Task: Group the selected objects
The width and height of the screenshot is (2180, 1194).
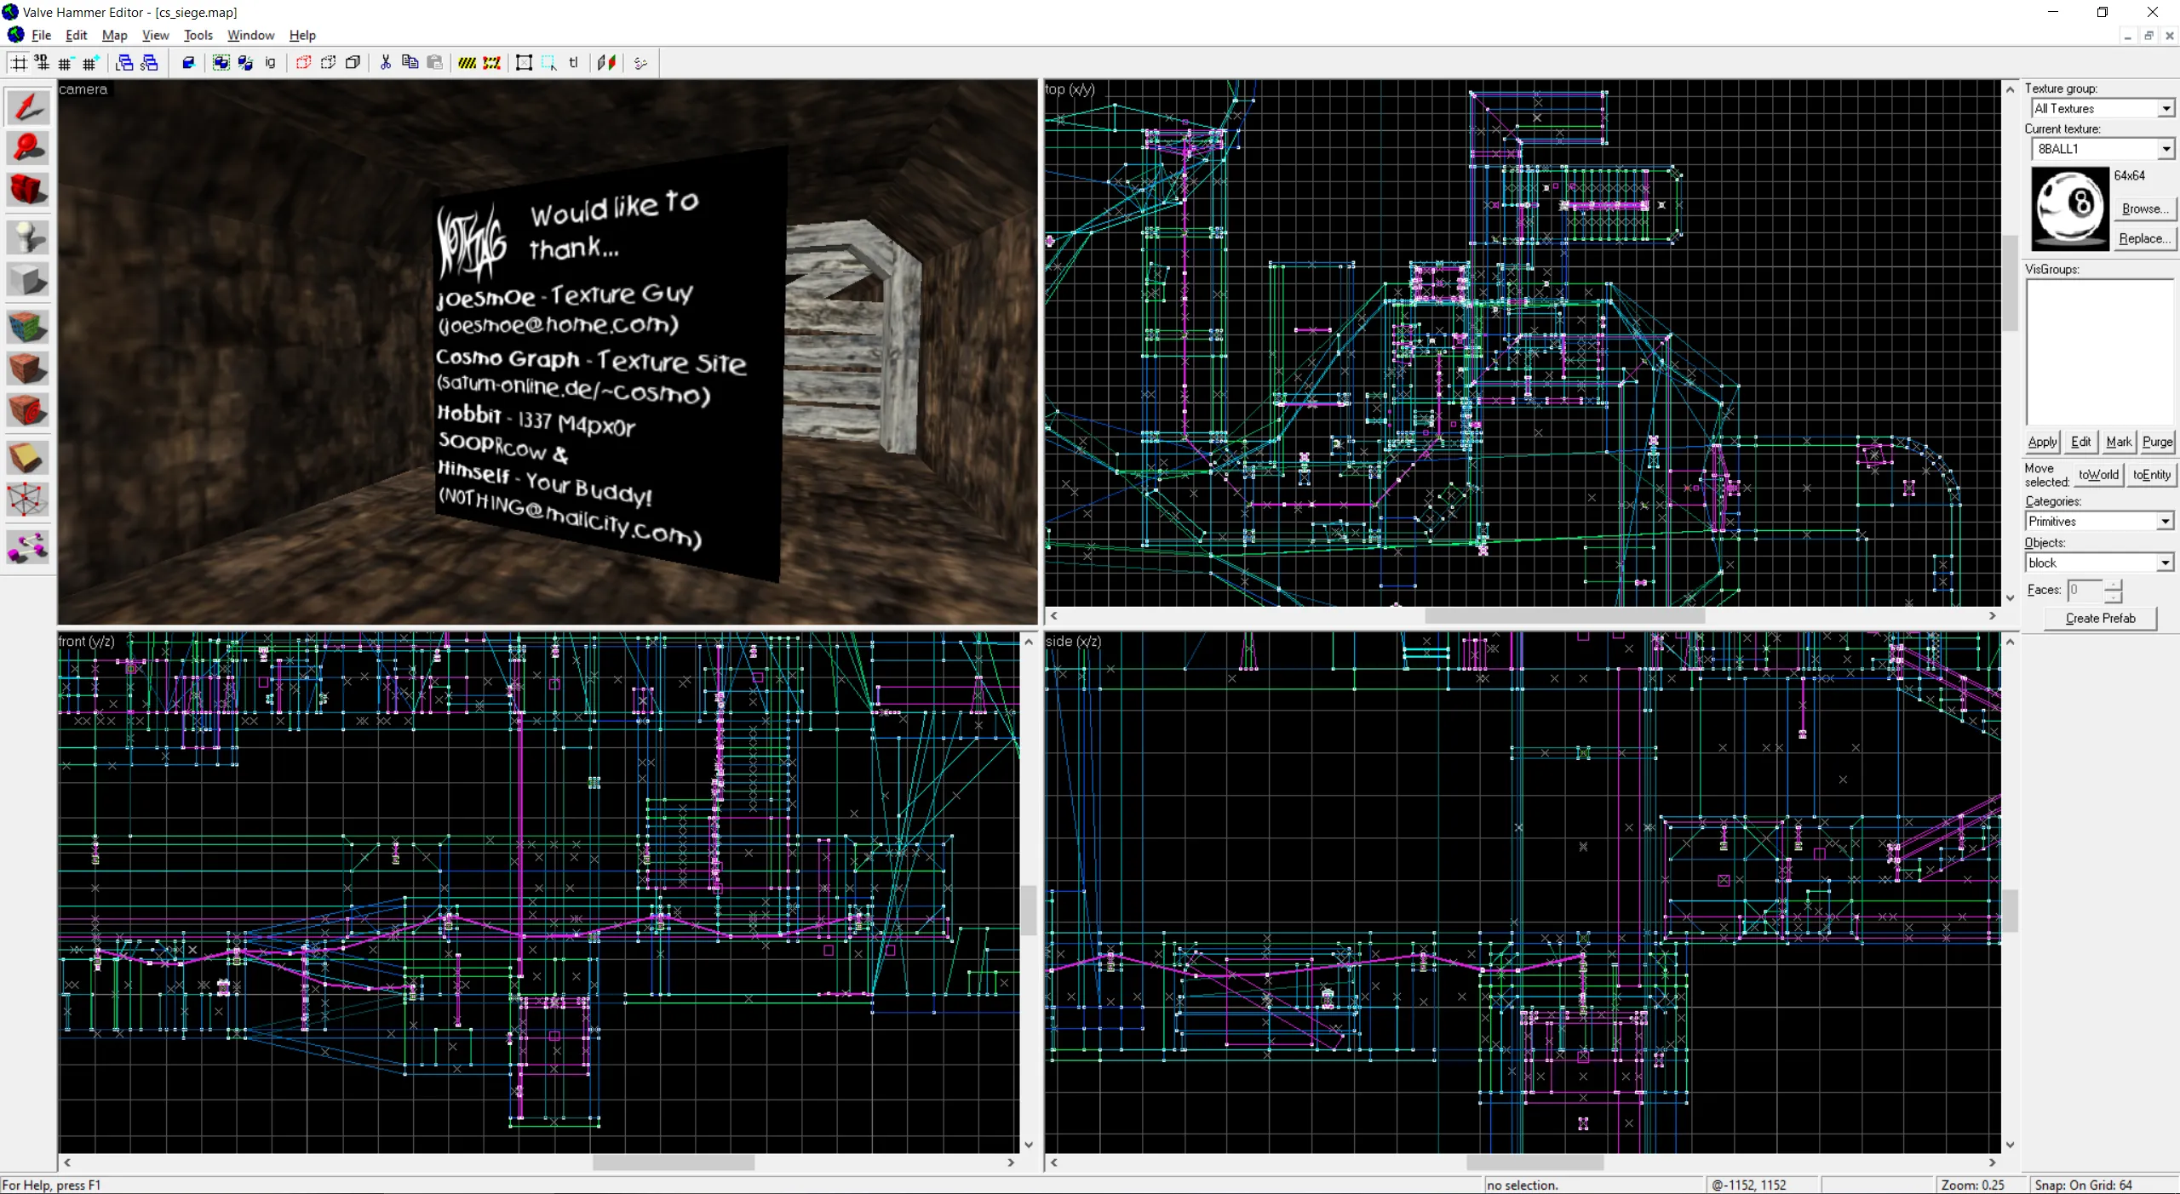Action: [x=221, y=62]
